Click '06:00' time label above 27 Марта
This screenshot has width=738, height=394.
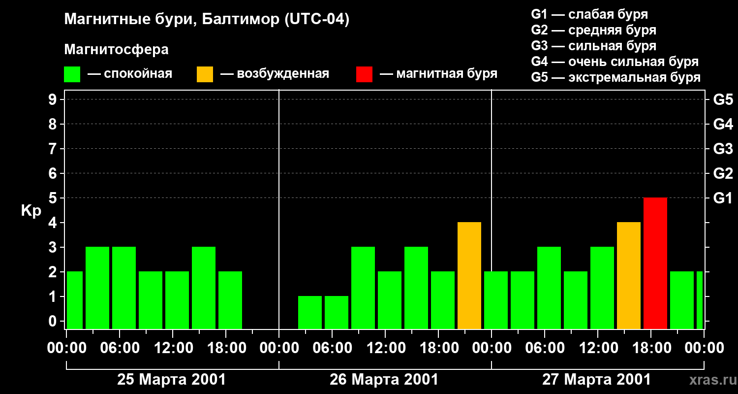[x=545, y=348]
